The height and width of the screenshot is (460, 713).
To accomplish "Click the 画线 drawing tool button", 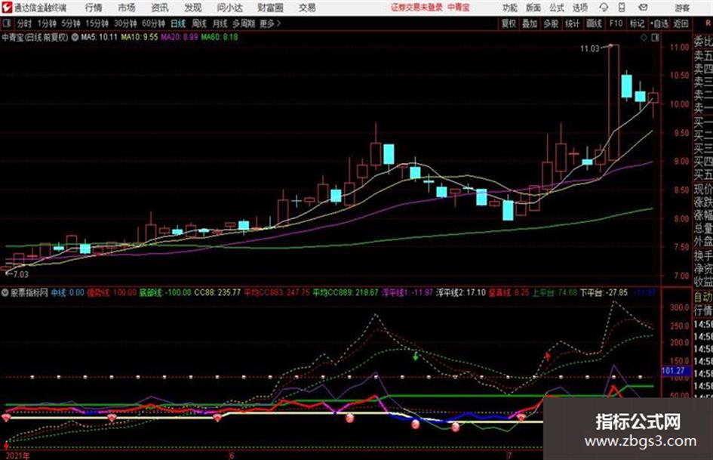I will tap(595, 23).
